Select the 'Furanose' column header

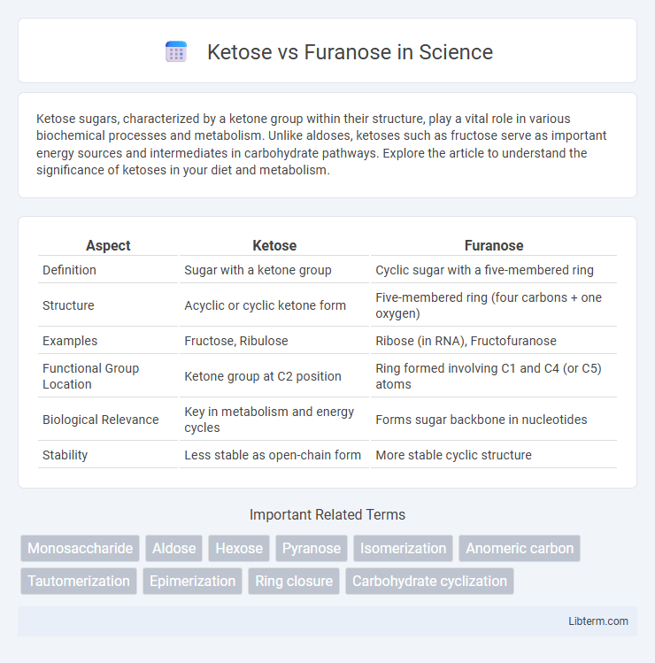point(494,245)
